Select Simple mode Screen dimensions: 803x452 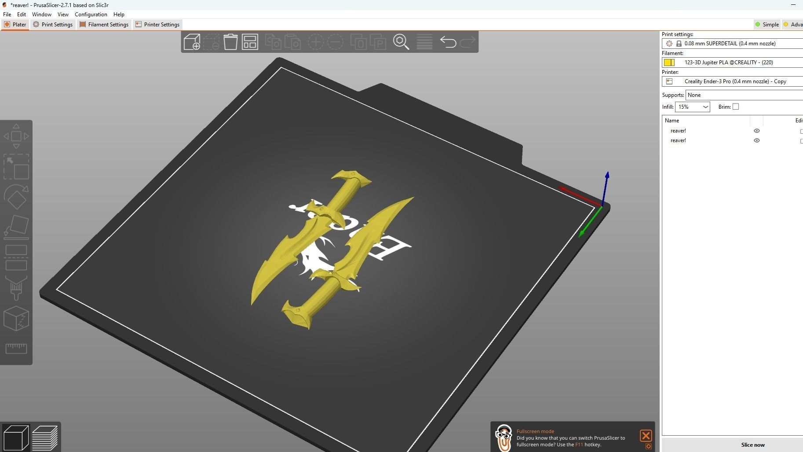pos(767,25)
